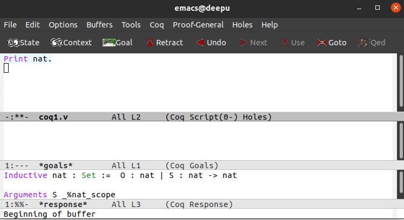Click the Use toolbar icon
The image size is (404, 220).
click(x=293, y=43)
